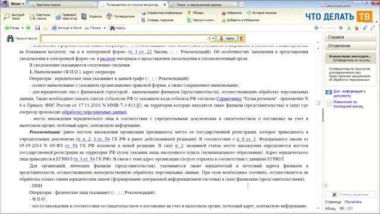380x214 pixels.
Task: Save the document with floppy icon
Action: click(x=37, y=28)
